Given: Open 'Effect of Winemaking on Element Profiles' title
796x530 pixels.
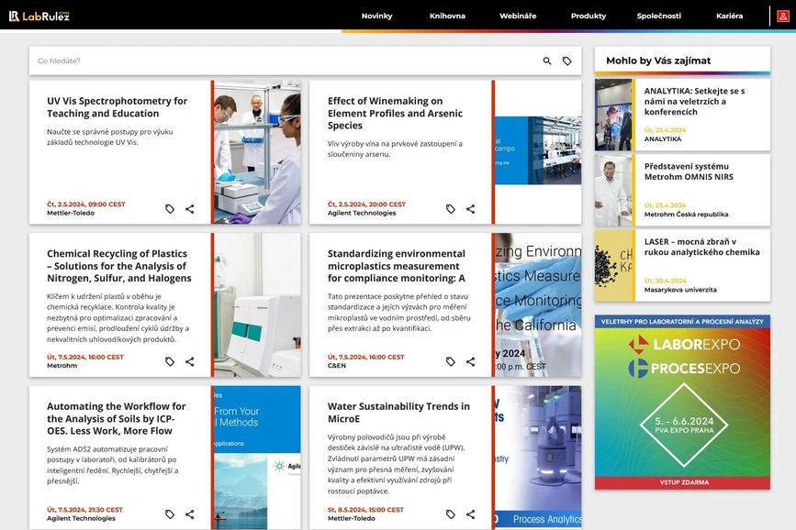Looking at the screenshot, I should click(395, 113).
